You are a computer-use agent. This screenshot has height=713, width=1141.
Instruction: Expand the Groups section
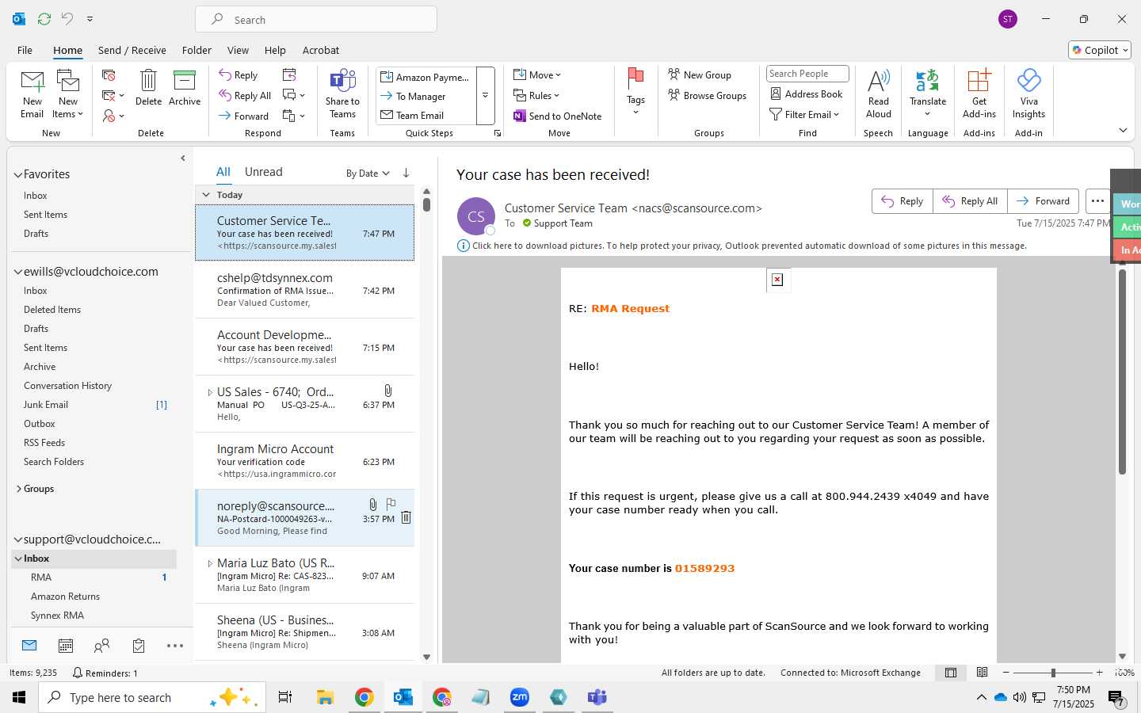tap(18, 489)
